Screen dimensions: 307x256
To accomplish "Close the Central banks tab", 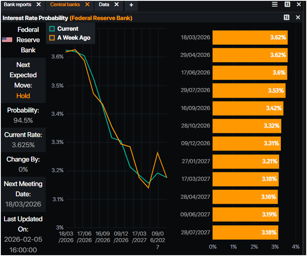I will coord(87,4).
